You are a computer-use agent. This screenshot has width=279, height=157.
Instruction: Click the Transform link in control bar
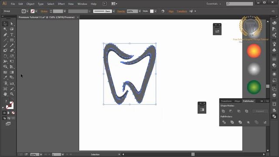(x=182, y=11)
